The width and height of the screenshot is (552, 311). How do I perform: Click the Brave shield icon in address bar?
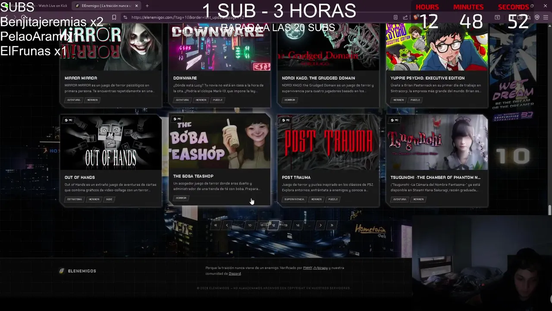point(416,17)
